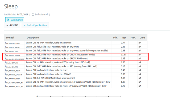The height and width of the screenshot is (97, 170).
Task: Click the 'Symbol' column header
Action: [x=10, y=38]
